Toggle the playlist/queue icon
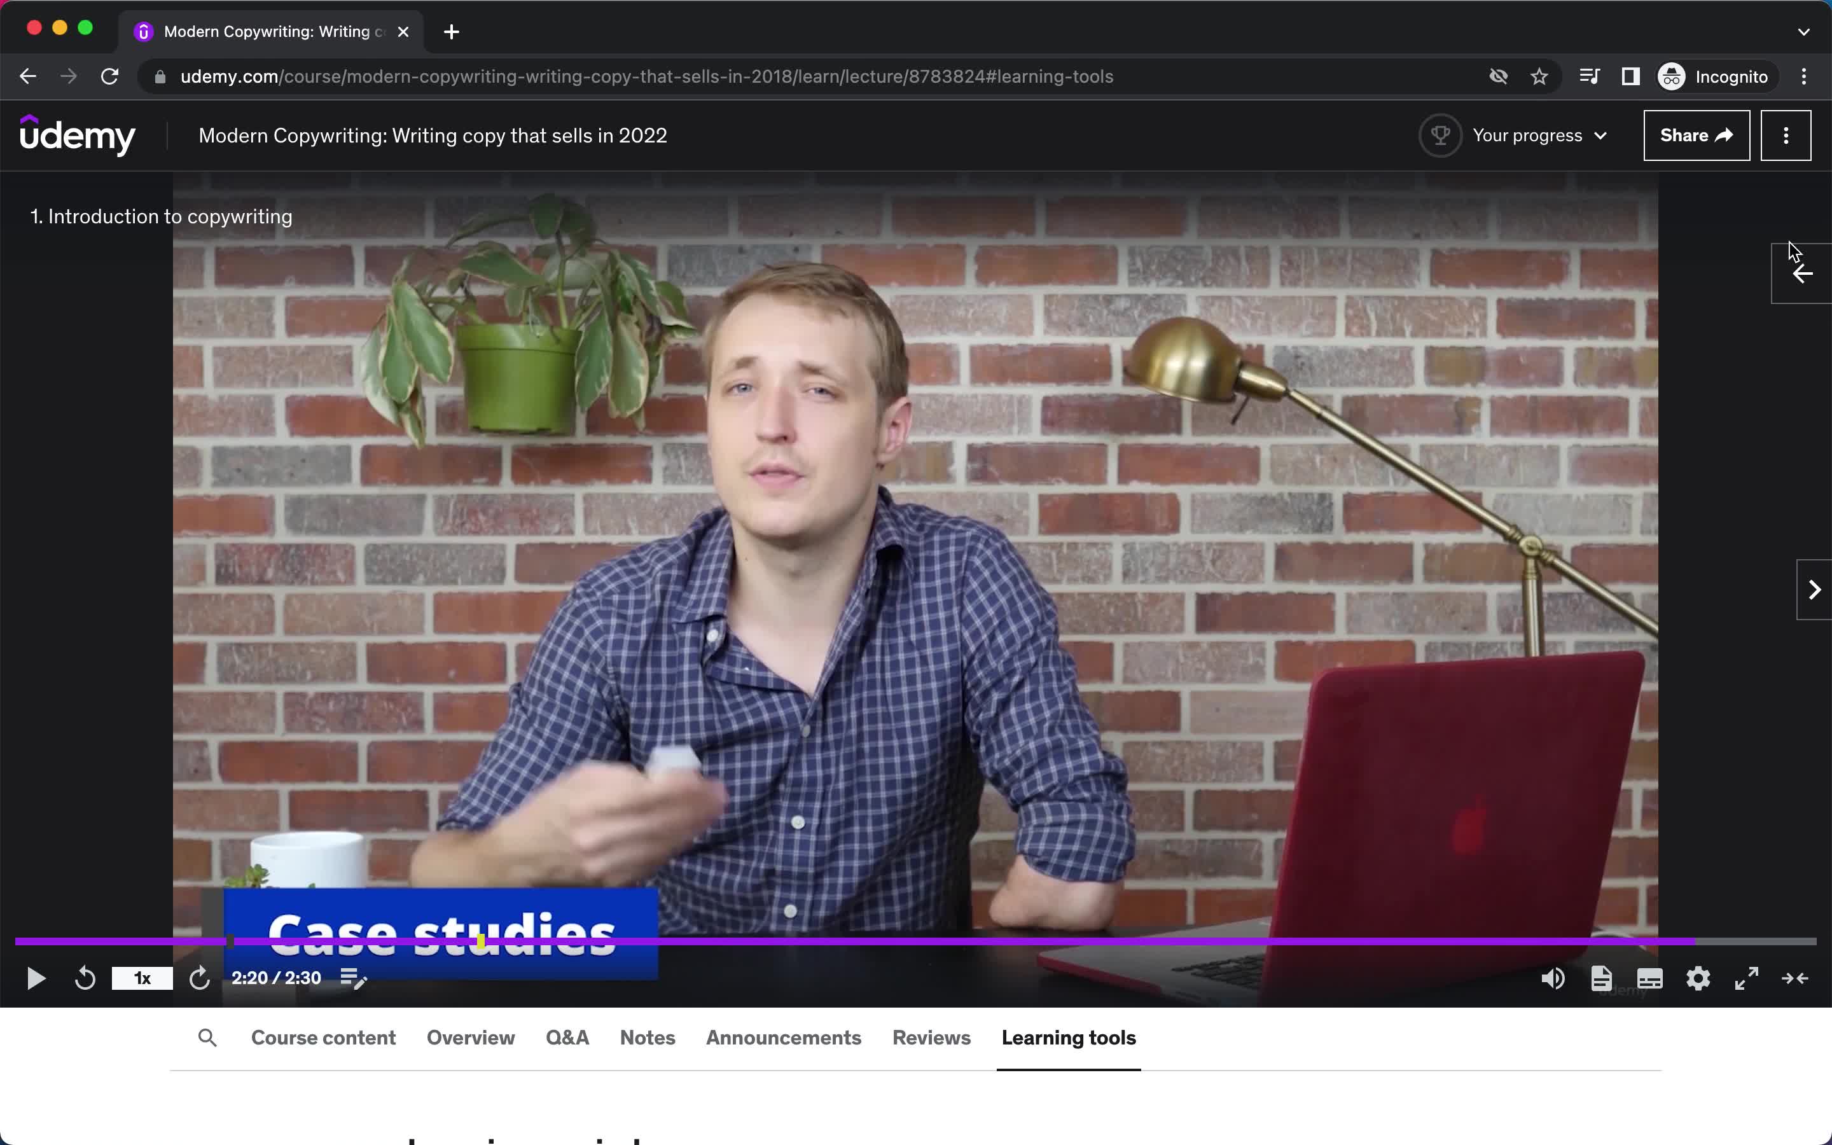The height and width of the screenshot is (1145, 1832). click(355, 978)
